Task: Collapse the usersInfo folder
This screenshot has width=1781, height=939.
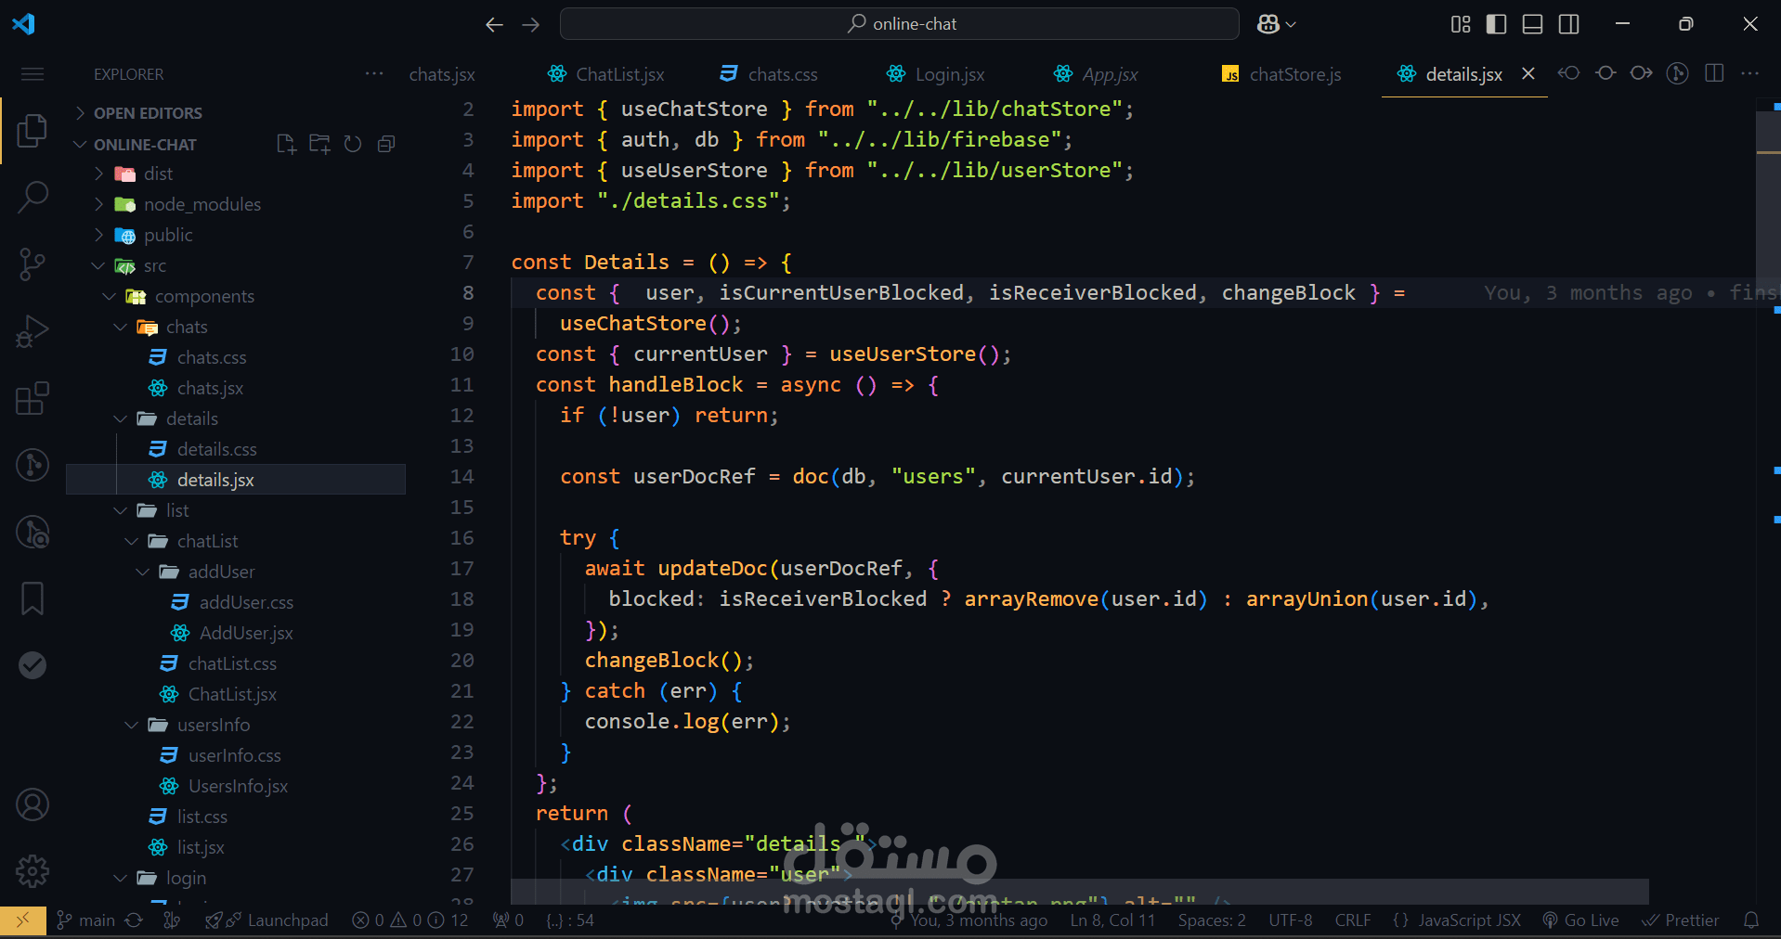Action: tap(236, 725)
